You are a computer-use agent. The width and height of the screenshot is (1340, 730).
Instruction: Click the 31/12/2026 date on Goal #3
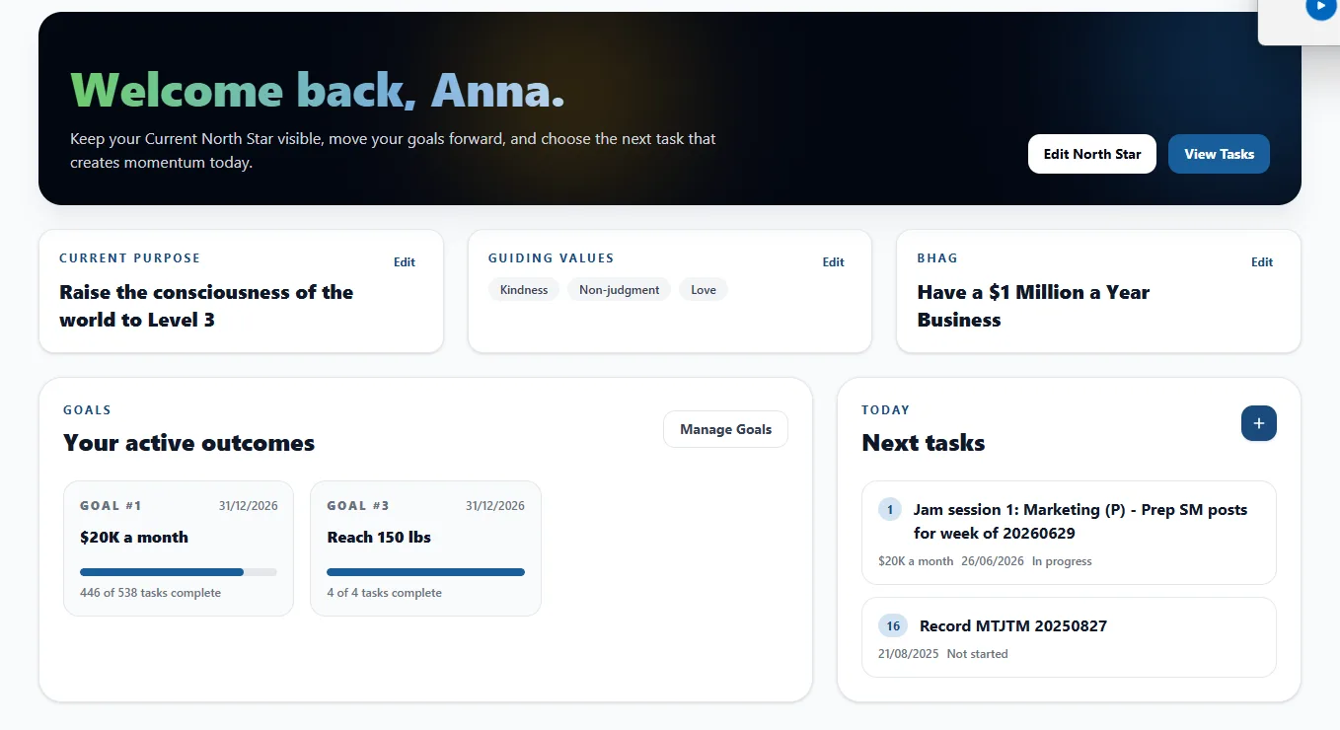(x=494, y=506)
